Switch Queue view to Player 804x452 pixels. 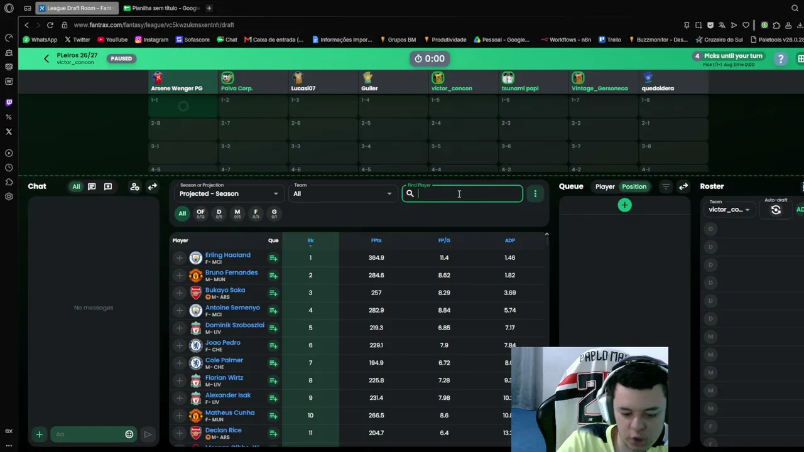605,186
